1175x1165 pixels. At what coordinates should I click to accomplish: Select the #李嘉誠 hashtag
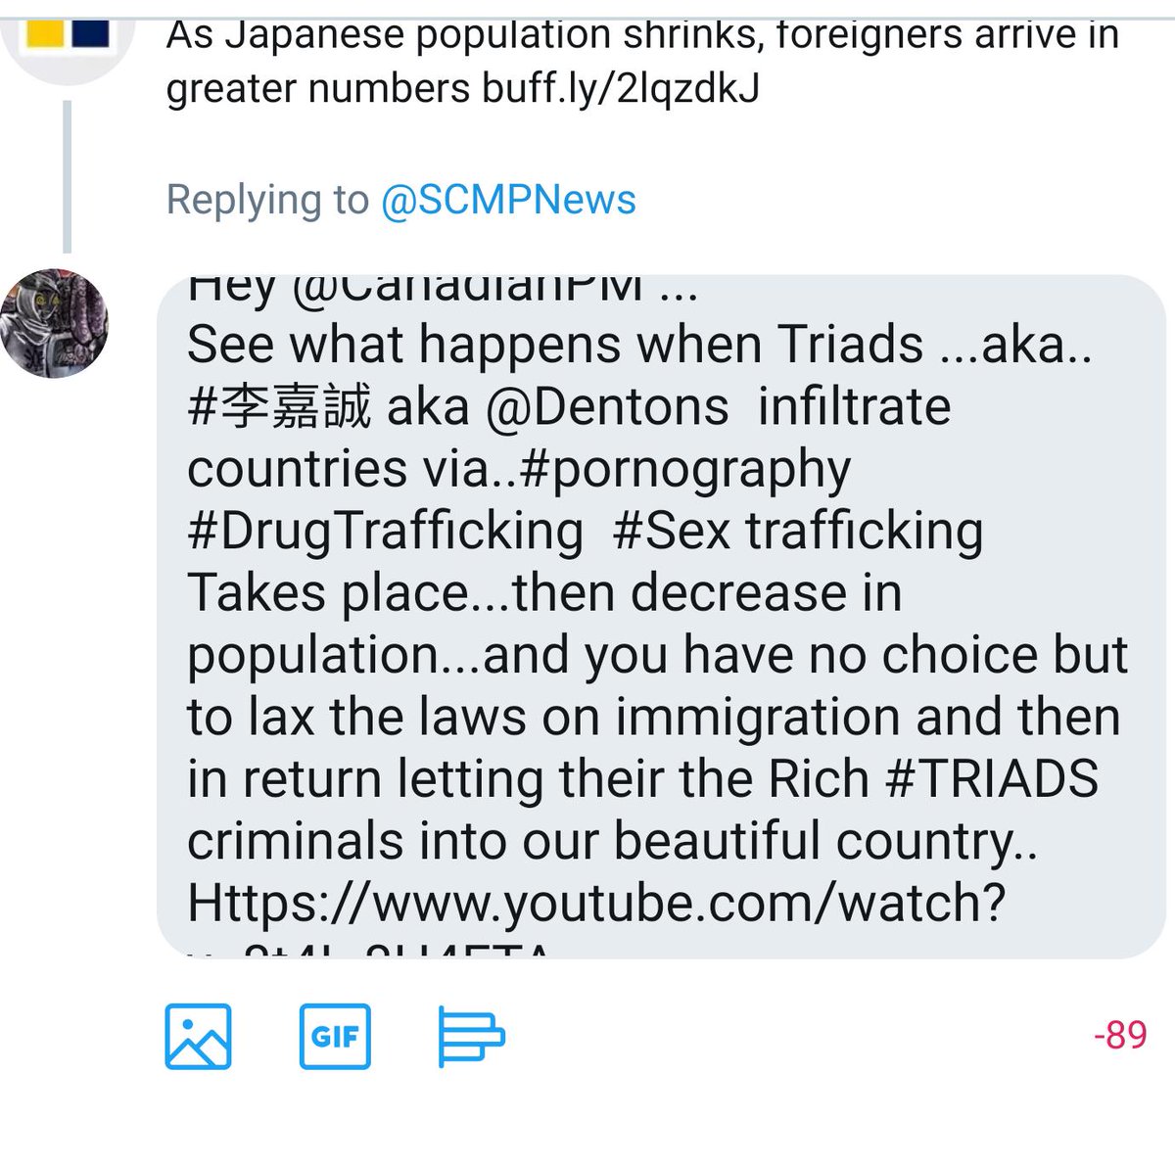pyautogui.click(x=279, y=406)
